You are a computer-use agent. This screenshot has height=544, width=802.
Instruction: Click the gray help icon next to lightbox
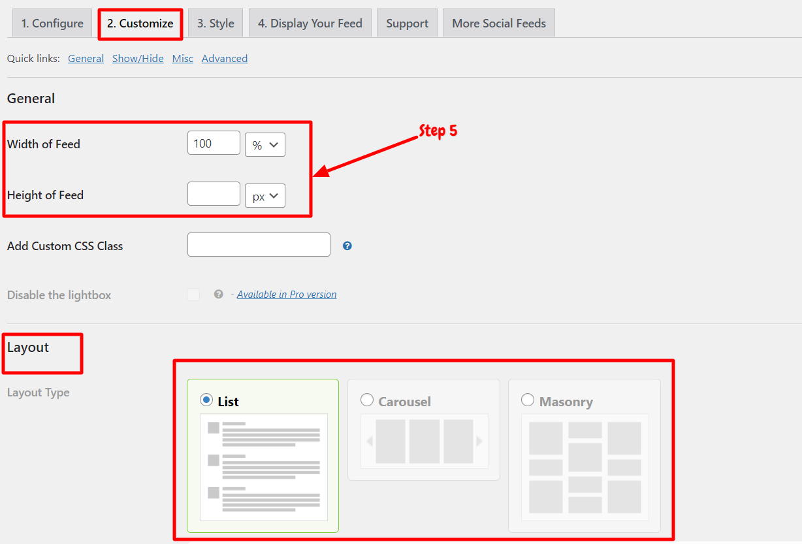219,295
